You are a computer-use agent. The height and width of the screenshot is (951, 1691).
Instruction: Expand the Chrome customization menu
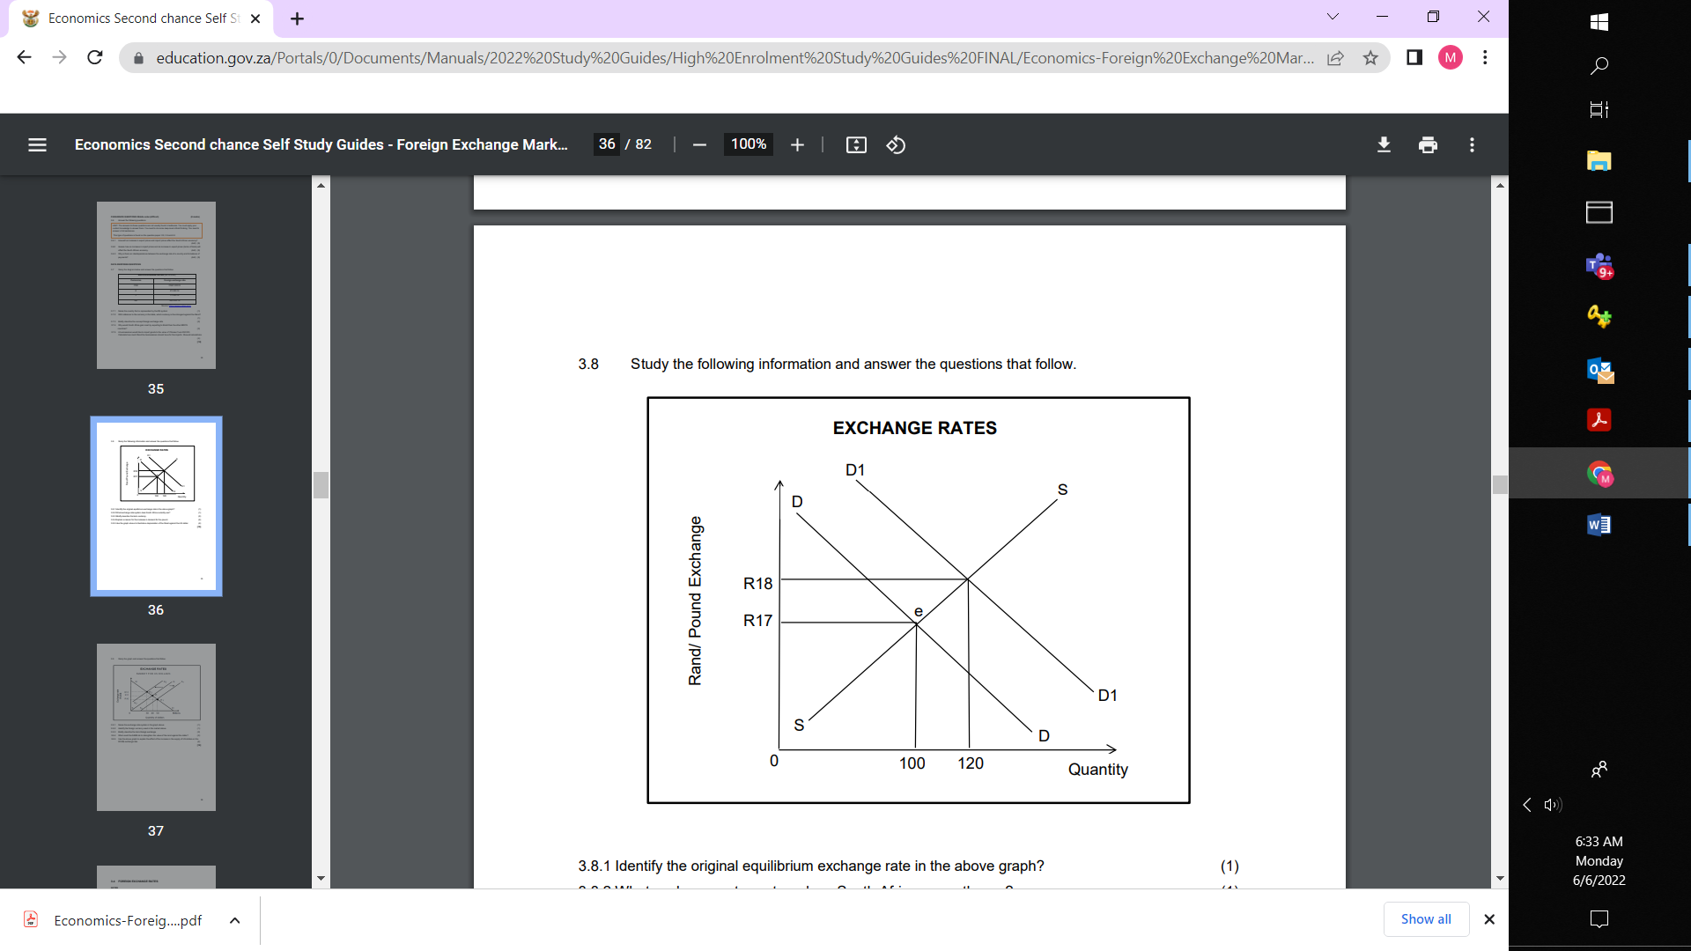coord(1486,57)
